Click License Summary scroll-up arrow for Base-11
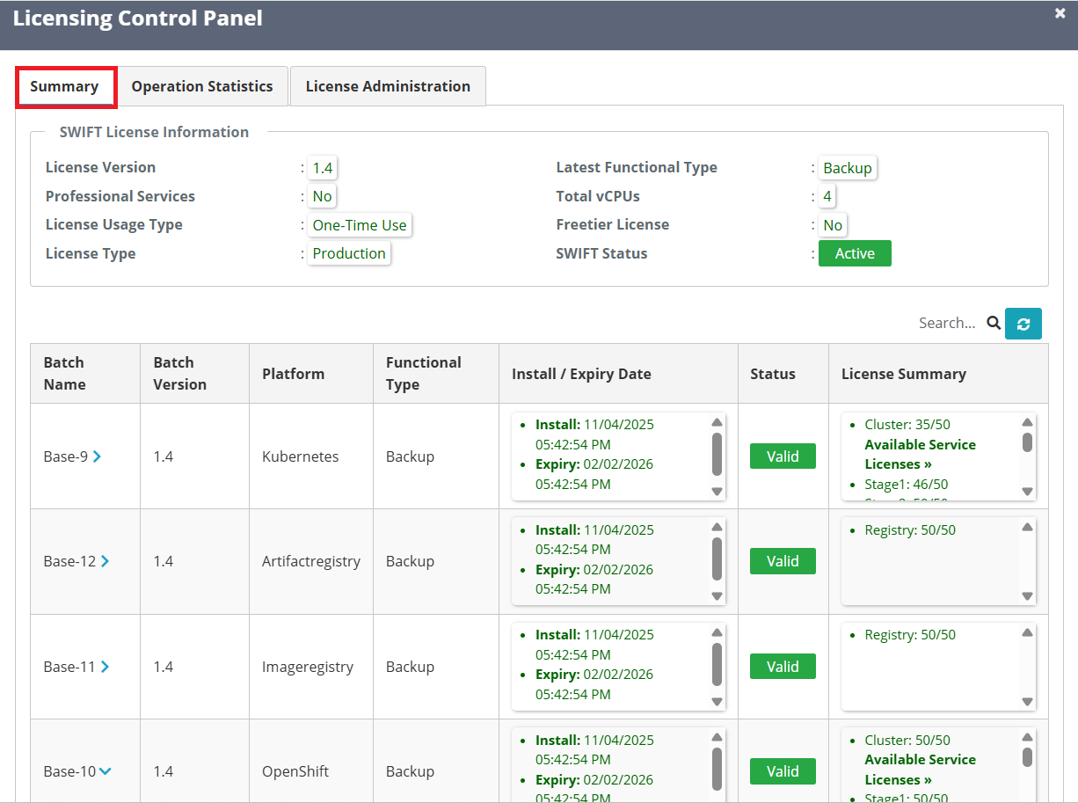This screenshot has width=1078, height=803. [1027, 632]
